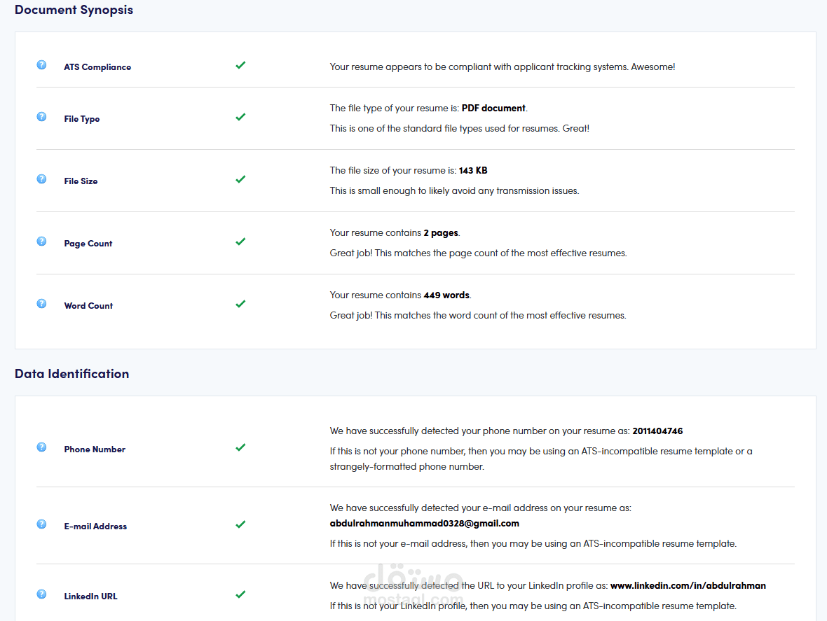
Task: Click the Page Count green checkmark
Action: (x=240, y=242)
